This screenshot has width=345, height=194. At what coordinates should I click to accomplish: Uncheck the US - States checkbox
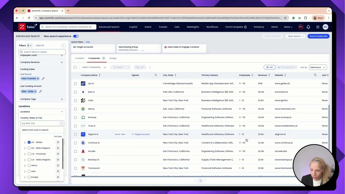[x=29, y=142]
